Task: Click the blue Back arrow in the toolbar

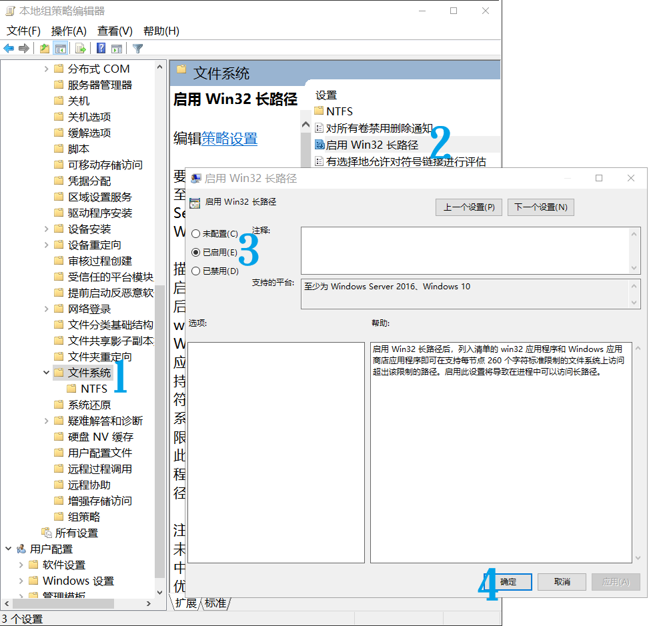Action: (x=9, y=49)
